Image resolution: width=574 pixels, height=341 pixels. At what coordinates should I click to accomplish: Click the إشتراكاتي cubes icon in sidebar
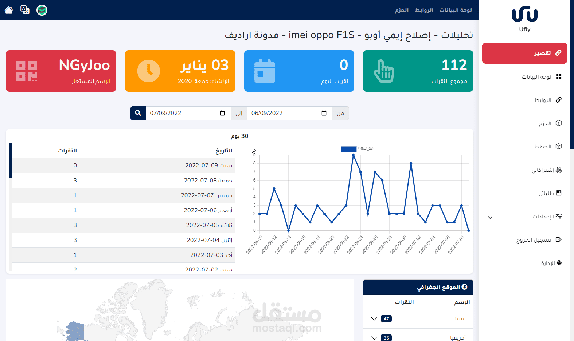click(559, 170)
